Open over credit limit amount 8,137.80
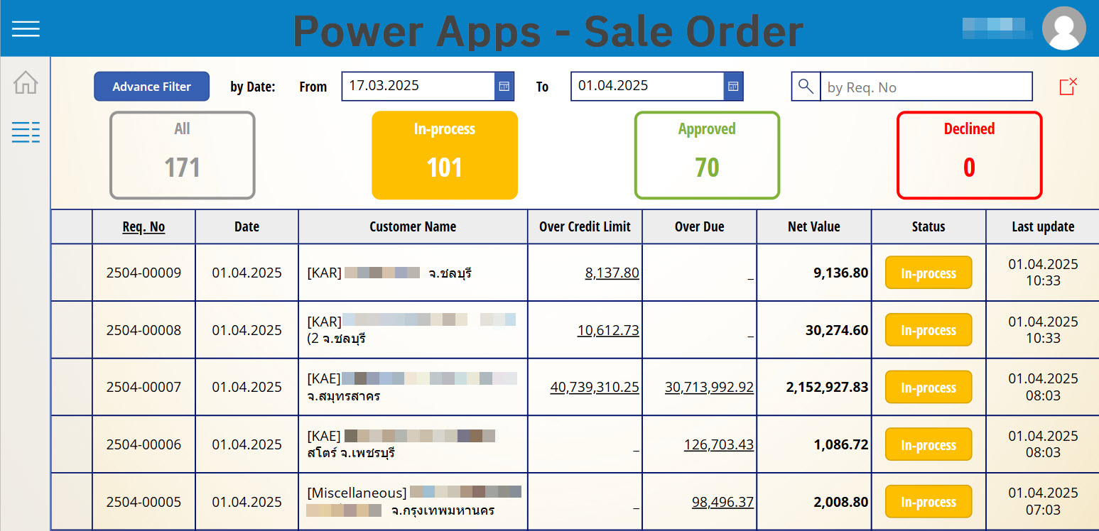 612,273
